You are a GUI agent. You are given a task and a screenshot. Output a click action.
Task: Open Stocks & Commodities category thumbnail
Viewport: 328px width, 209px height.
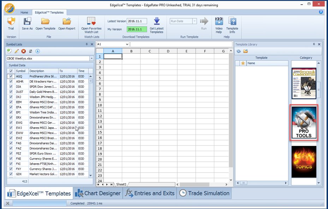[304, 83]
